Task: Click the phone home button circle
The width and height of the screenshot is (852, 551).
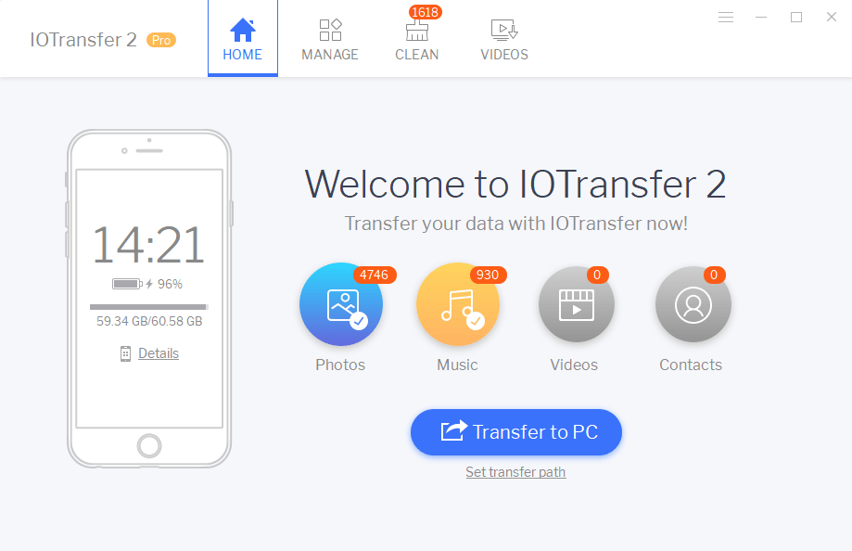Action: tap(149, 445)
